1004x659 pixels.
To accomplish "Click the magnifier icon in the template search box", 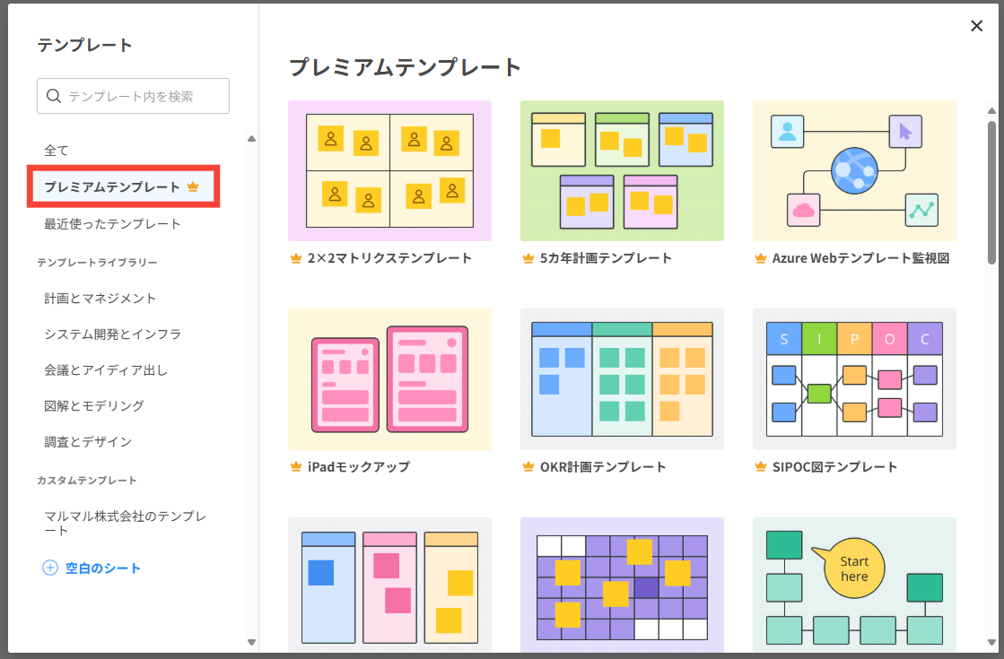I will [x=53, y=96].
